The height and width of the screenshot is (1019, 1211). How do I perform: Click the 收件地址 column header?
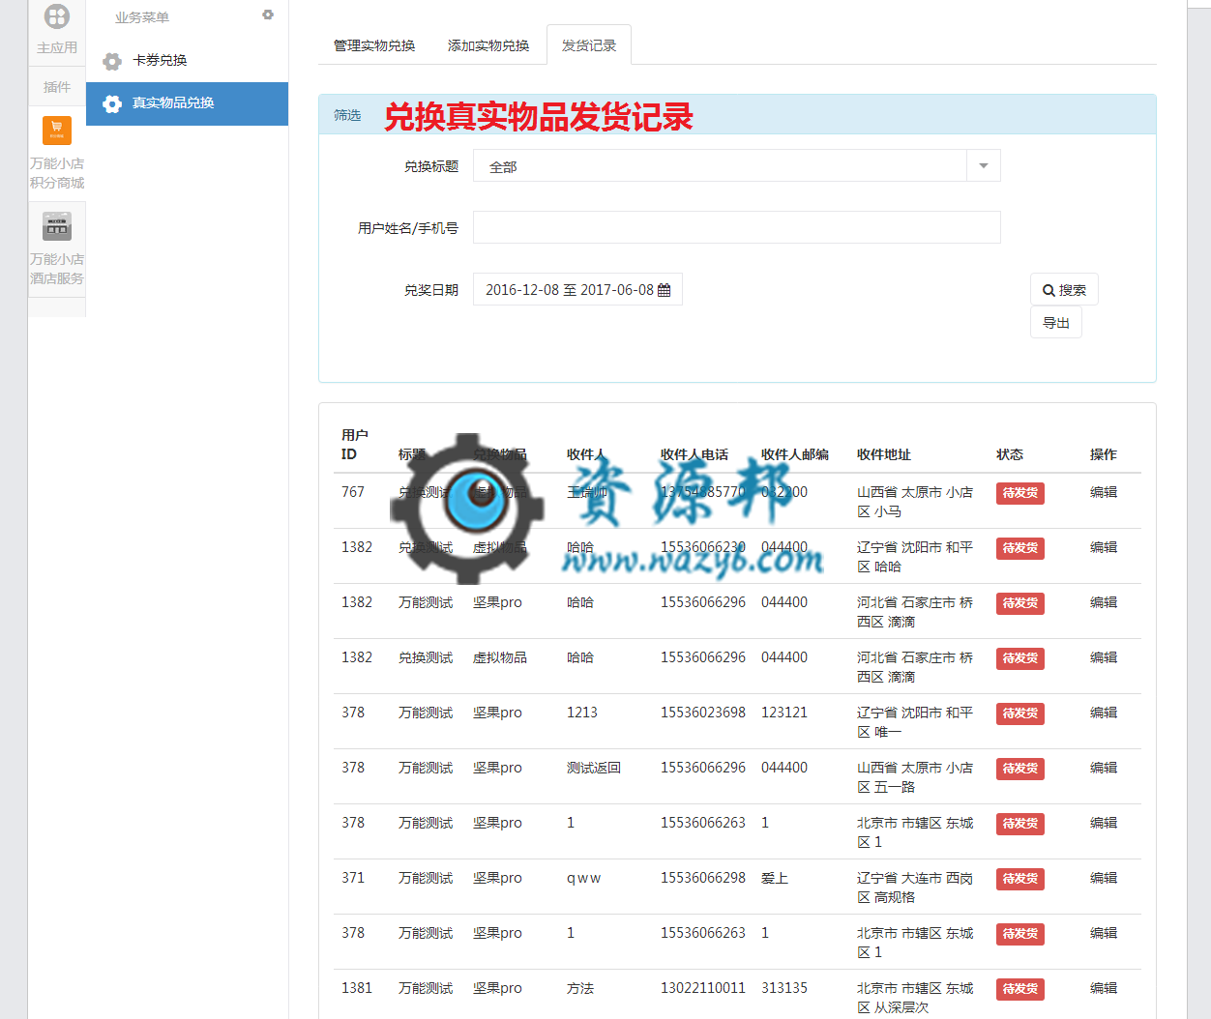pos(884,454)
